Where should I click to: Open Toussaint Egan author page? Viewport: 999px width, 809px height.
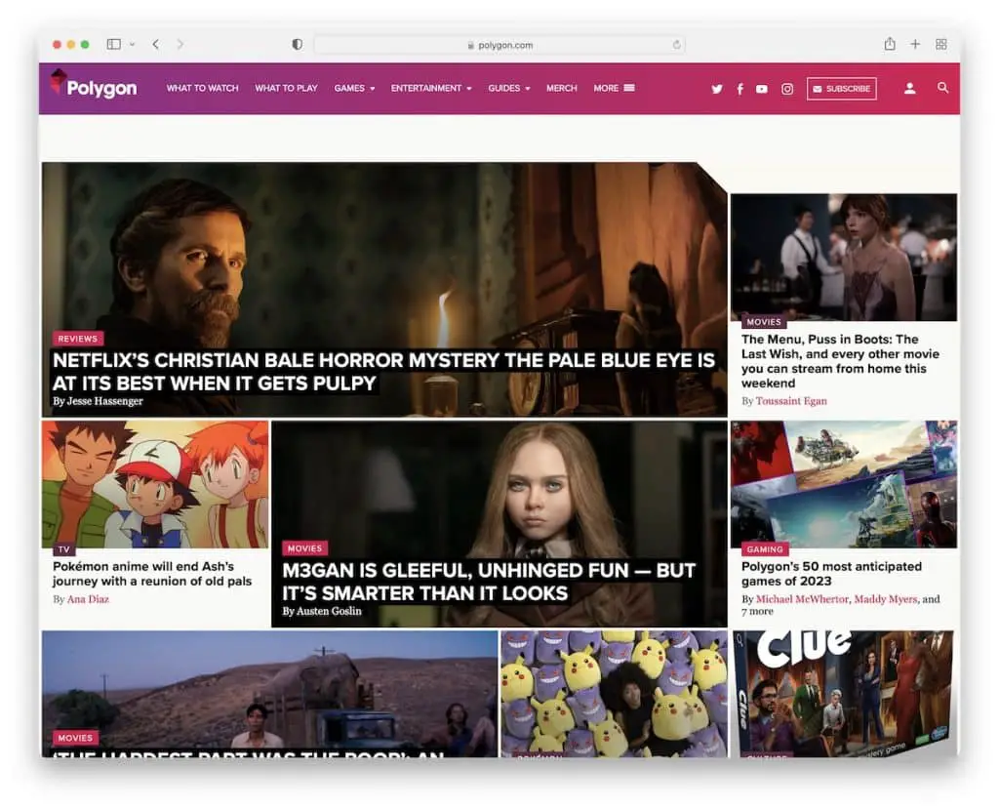click(790, 401)
